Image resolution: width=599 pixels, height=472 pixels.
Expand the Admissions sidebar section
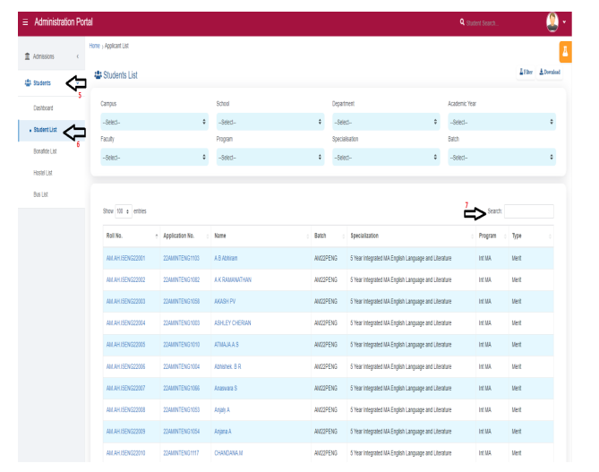tap(45, 56)
